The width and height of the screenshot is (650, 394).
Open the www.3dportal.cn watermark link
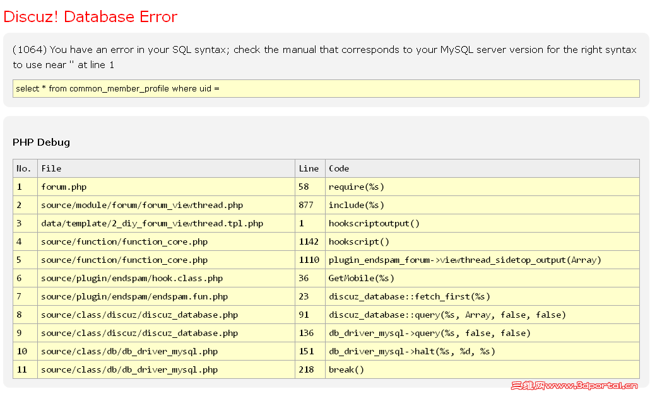coord(574,385)
